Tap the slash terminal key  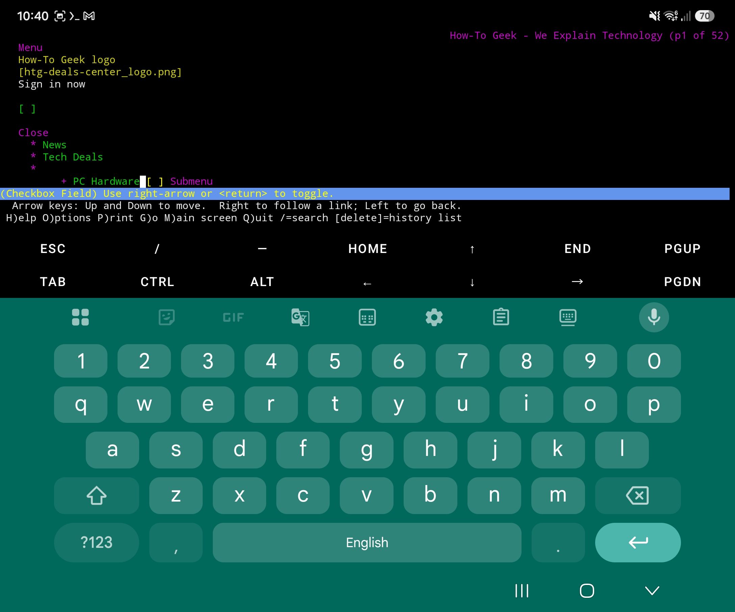tap(157, 249)
